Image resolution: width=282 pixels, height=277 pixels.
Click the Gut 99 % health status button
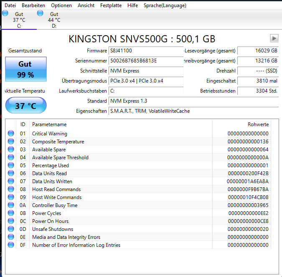[26, 69]
